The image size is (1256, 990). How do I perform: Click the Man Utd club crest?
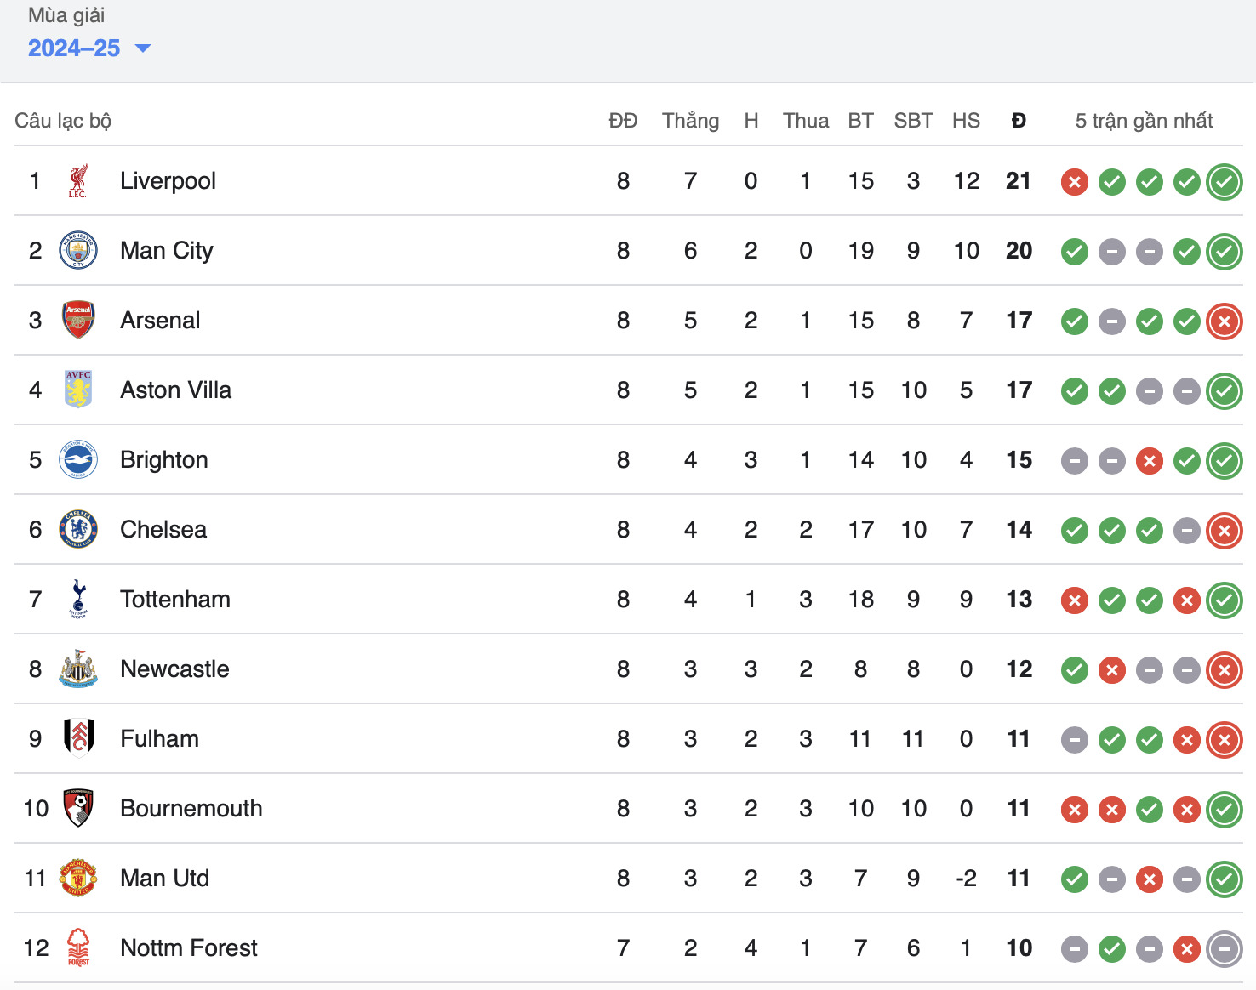78,879
